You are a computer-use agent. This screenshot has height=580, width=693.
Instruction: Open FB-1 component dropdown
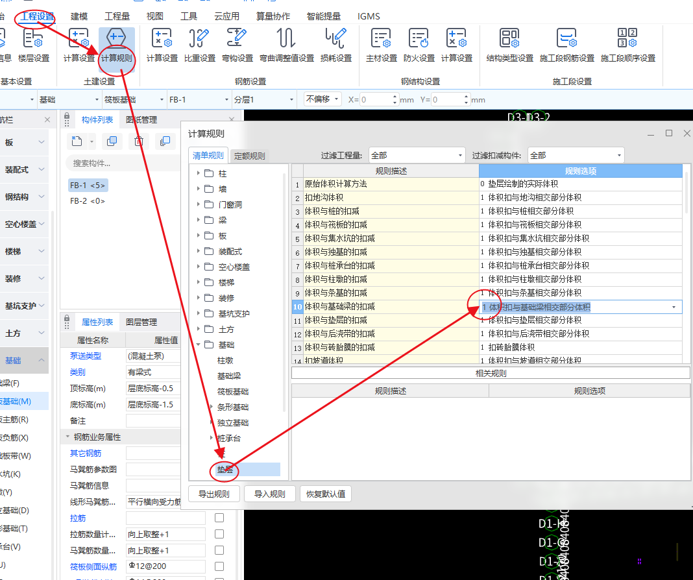pos(199,100)
